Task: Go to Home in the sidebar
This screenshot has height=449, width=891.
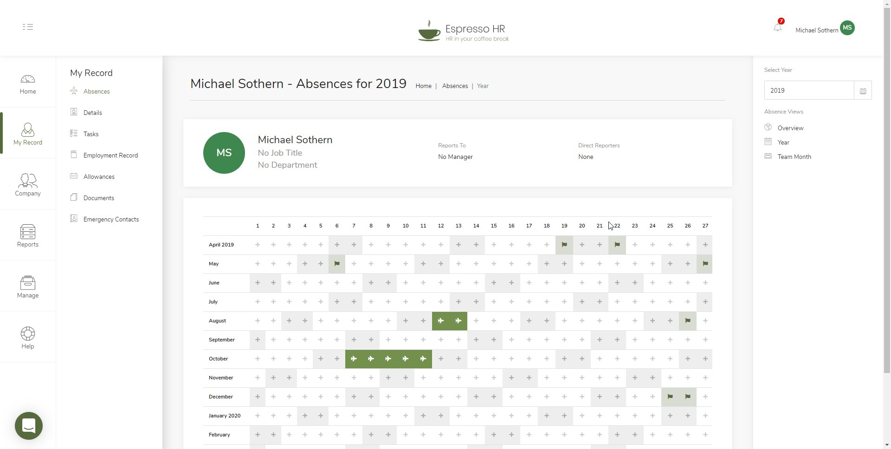Action: pos(28,84)
